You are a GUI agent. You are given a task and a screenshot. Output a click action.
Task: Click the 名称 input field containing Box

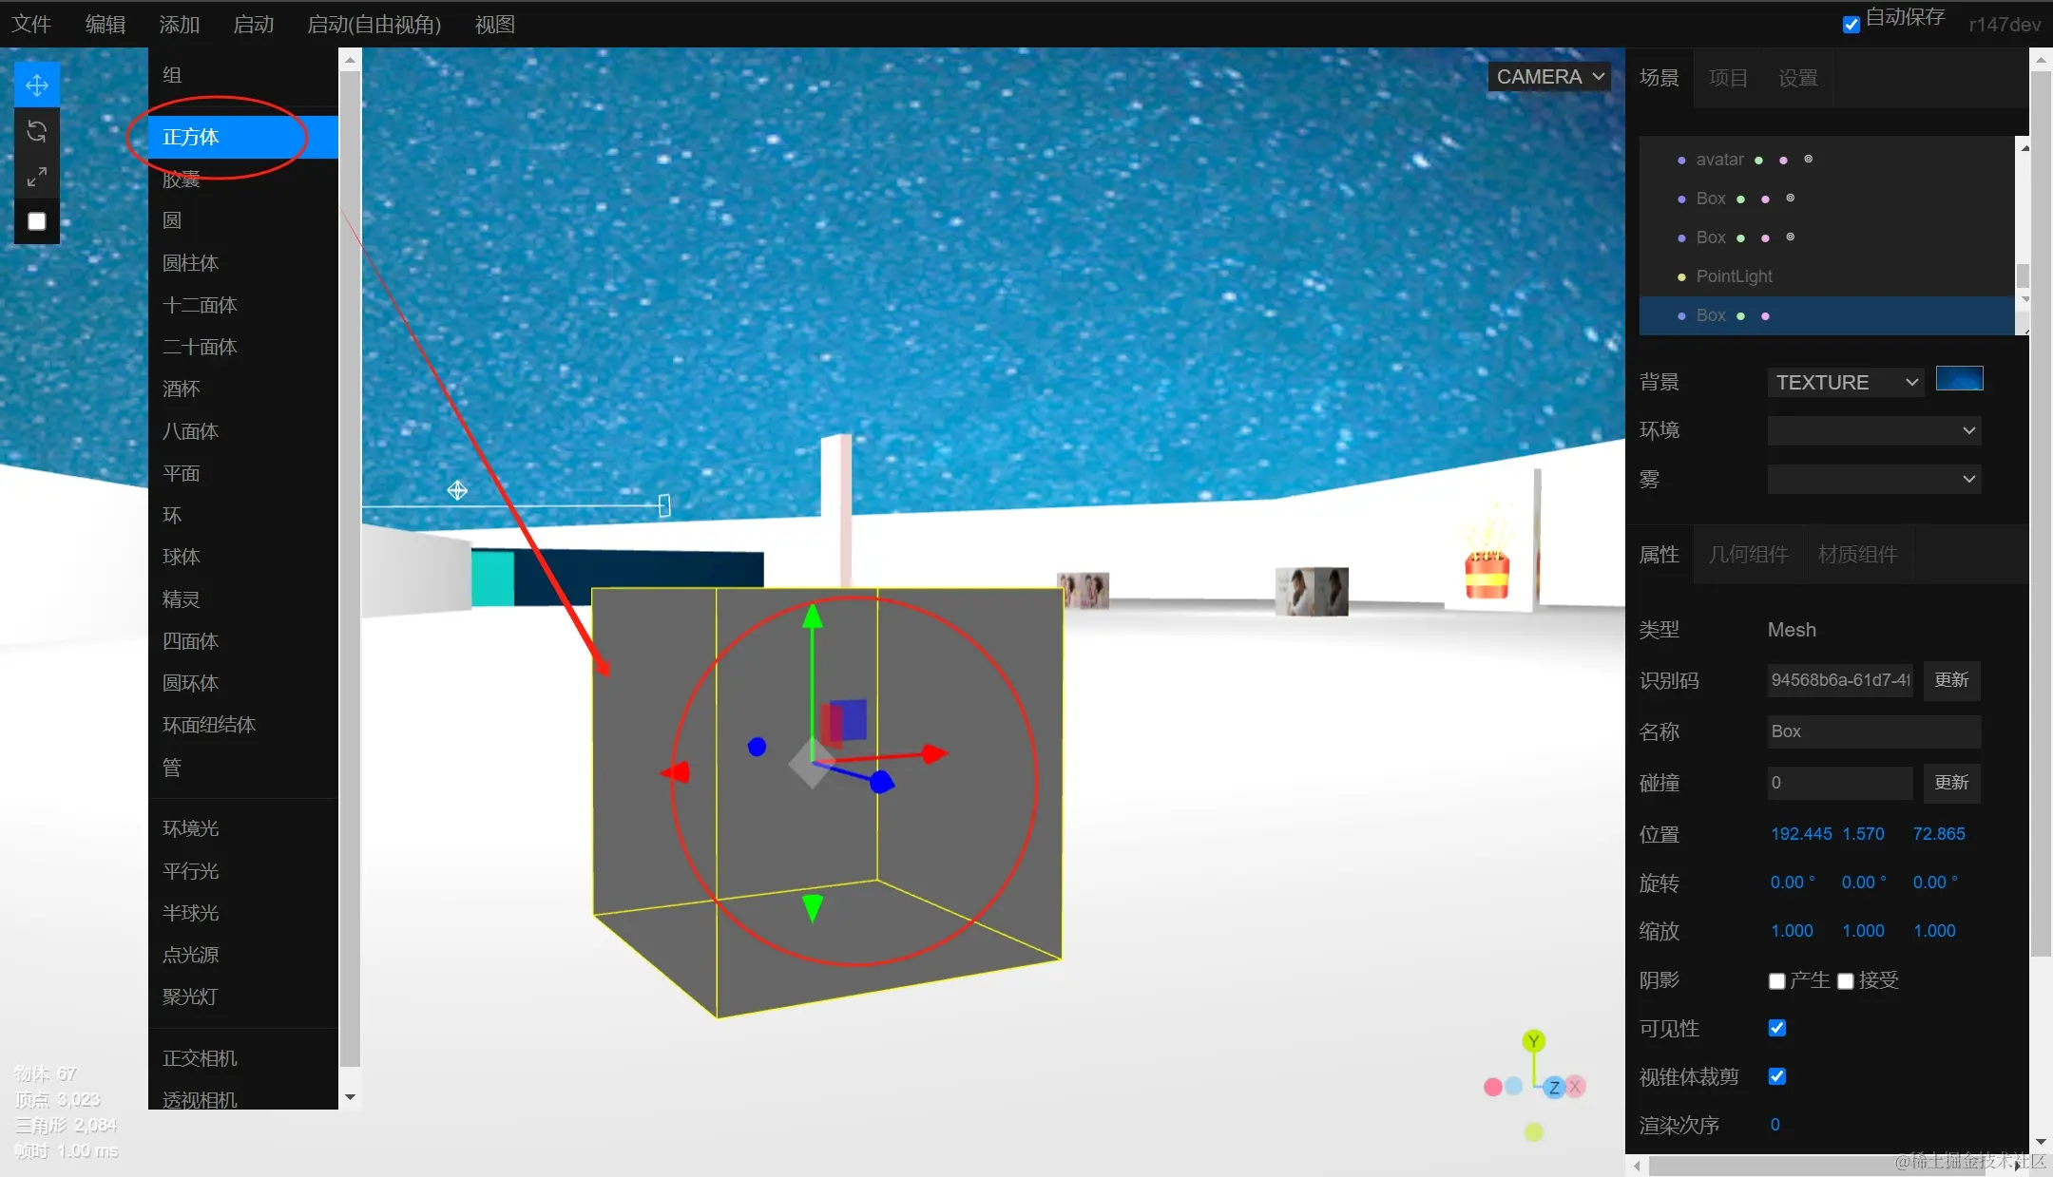coord(1872,731)
